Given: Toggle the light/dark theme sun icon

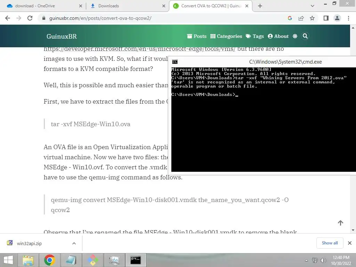Looking at the screenshot, I should pyautogui.click(x=295, y=36).
